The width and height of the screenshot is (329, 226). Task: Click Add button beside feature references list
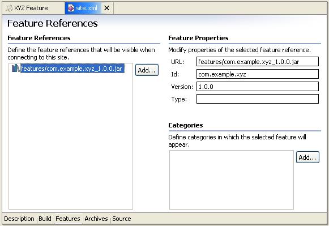tap(147, 70)
